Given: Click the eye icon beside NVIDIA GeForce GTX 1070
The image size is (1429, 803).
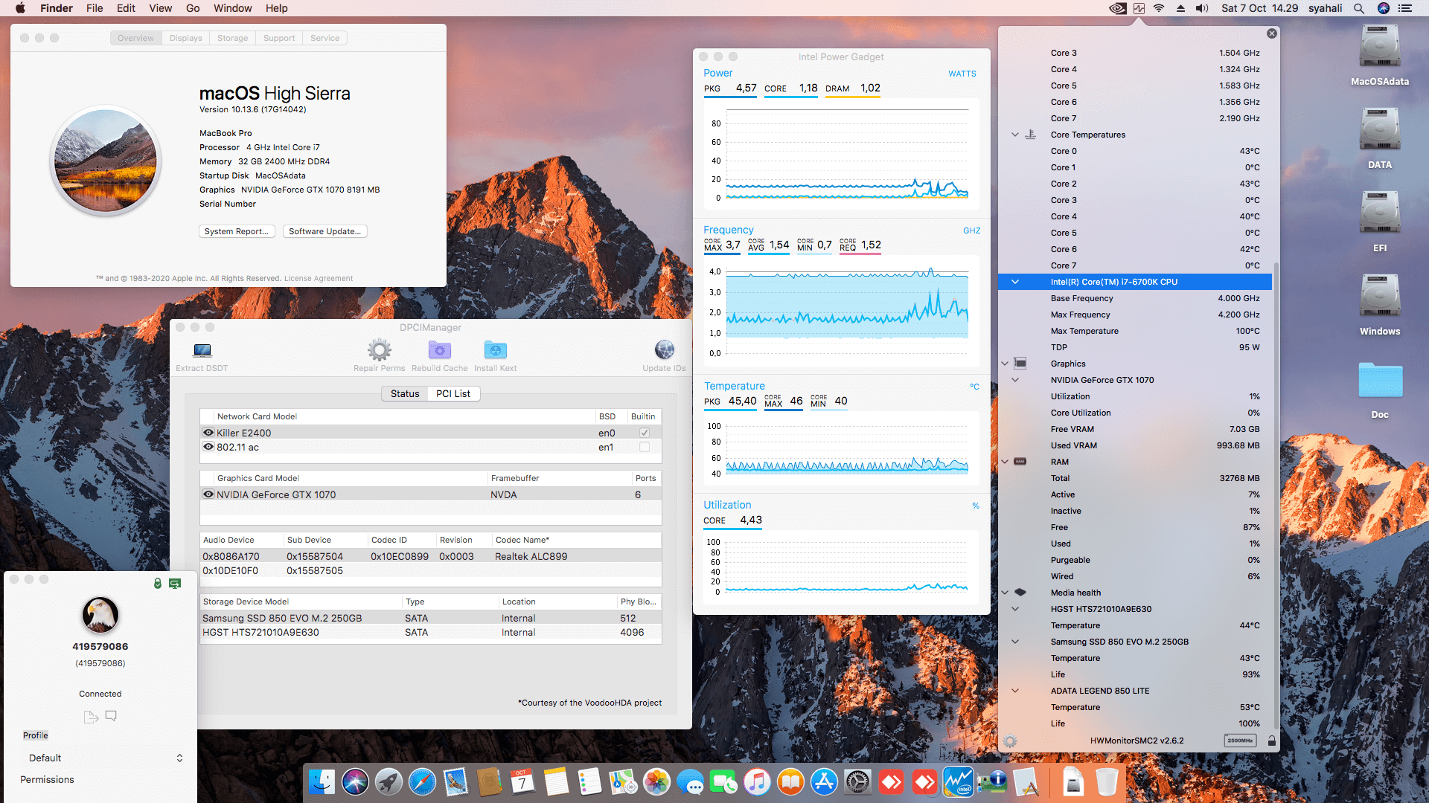Looking at the screenshot, I should [x=208, y=494].
